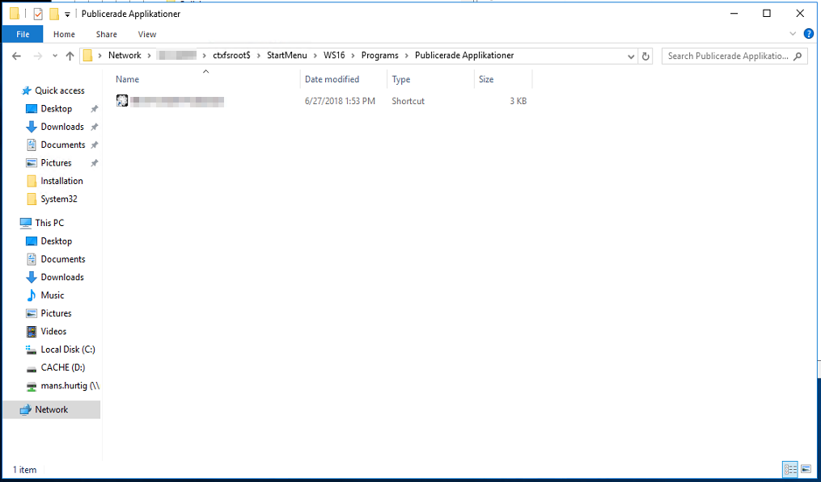The image size is (821, 482).
Task: Click the Properties quick access toolbar icon
Action: (38, 14)
